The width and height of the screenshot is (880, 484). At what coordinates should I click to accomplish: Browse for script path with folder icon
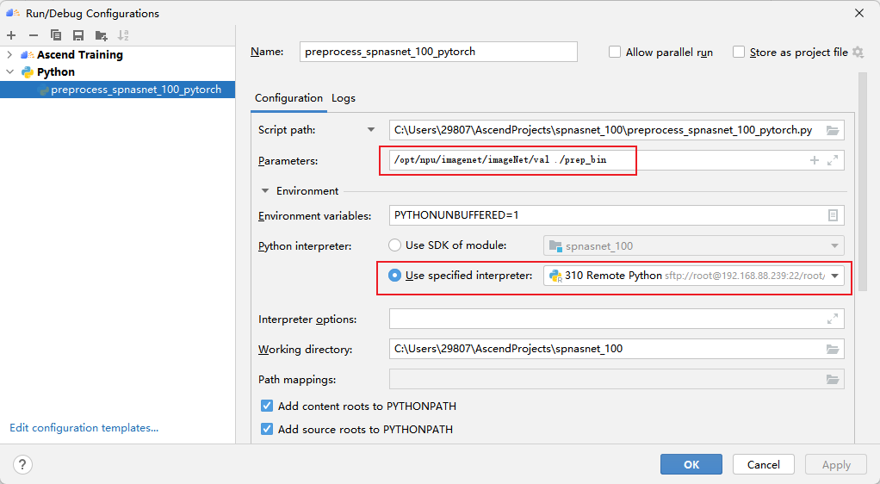[832, 130]
